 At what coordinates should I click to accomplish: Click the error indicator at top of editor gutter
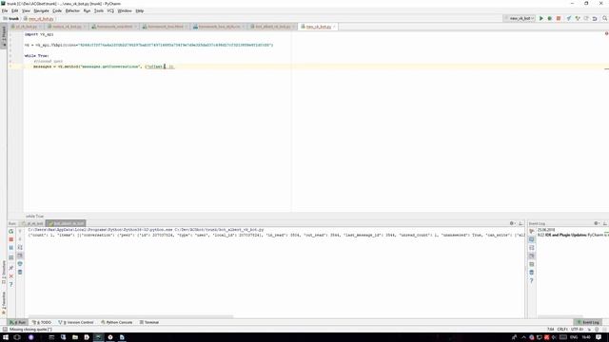tap(606, 34)
